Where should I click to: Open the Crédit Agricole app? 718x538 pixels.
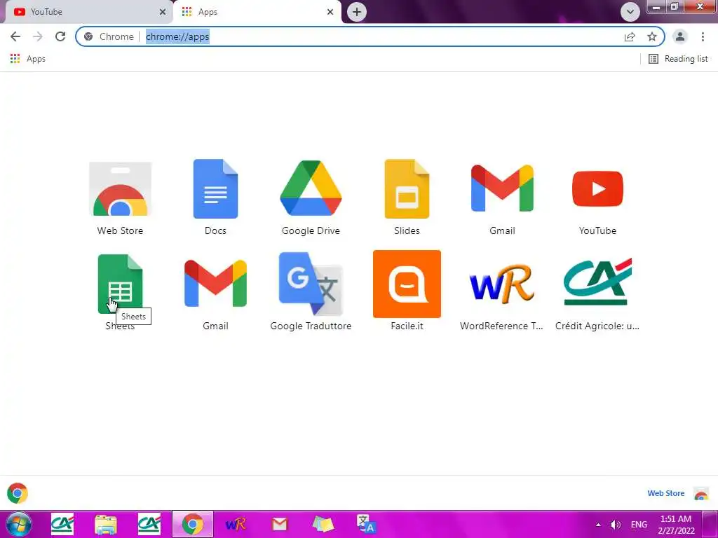pos(597,282)
